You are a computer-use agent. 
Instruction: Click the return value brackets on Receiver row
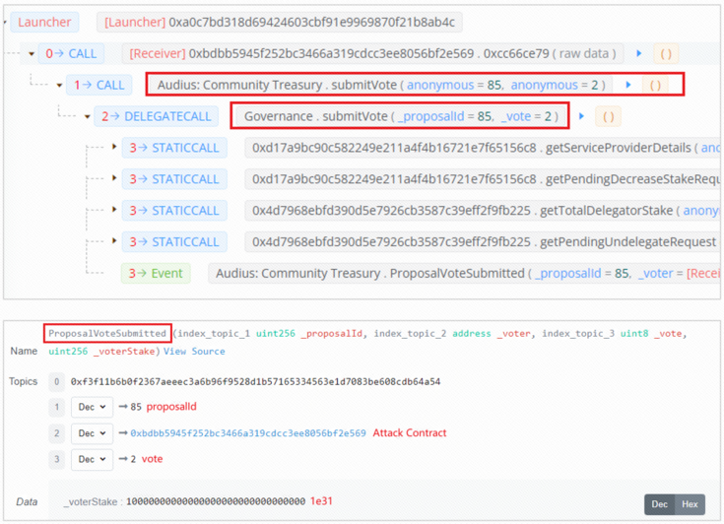[x=666, y=54]
